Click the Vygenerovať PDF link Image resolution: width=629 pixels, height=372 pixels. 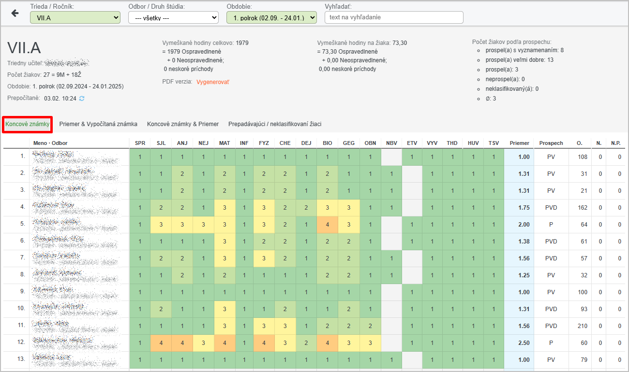pyautogui.click(x=212, y=82)
